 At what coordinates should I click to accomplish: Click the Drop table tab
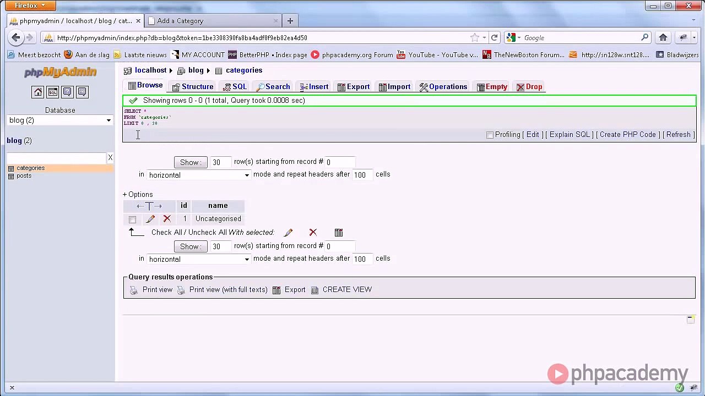[529, 87]
